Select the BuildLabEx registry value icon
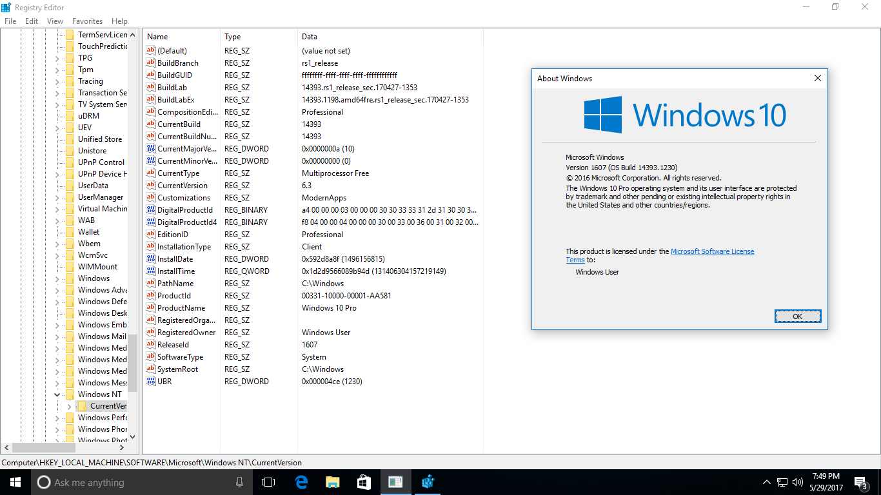 tap(151, 100)
